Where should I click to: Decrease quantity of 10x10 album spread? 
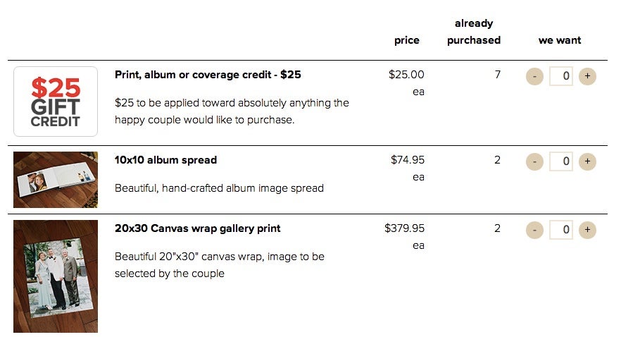[534, 161]
